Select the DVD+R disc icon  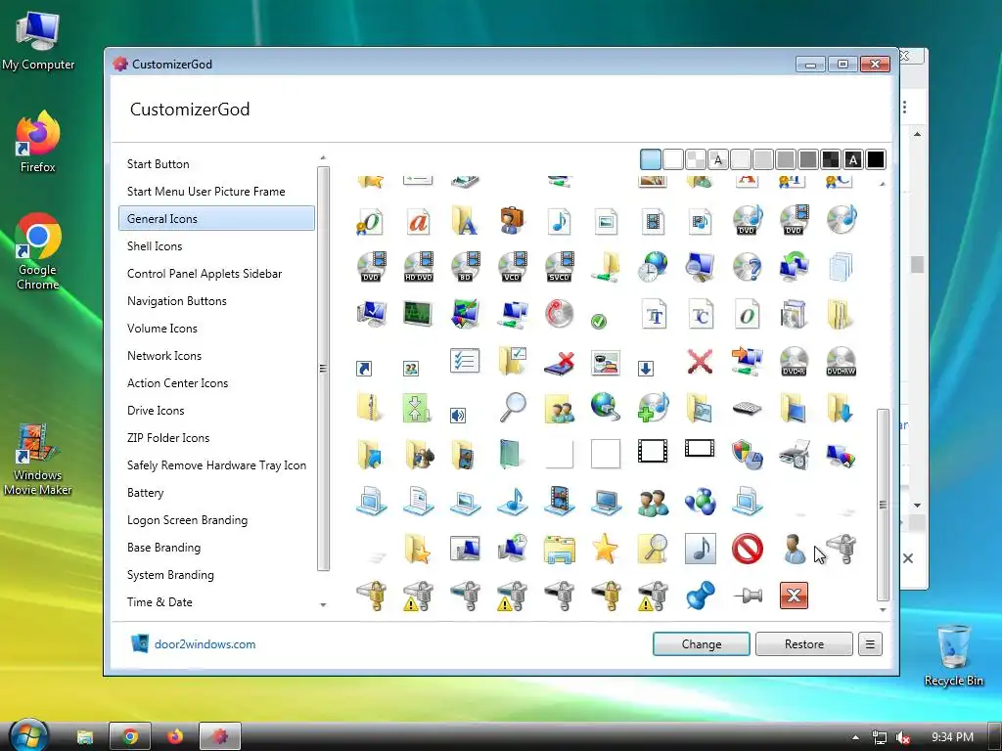tap(794, 362)
